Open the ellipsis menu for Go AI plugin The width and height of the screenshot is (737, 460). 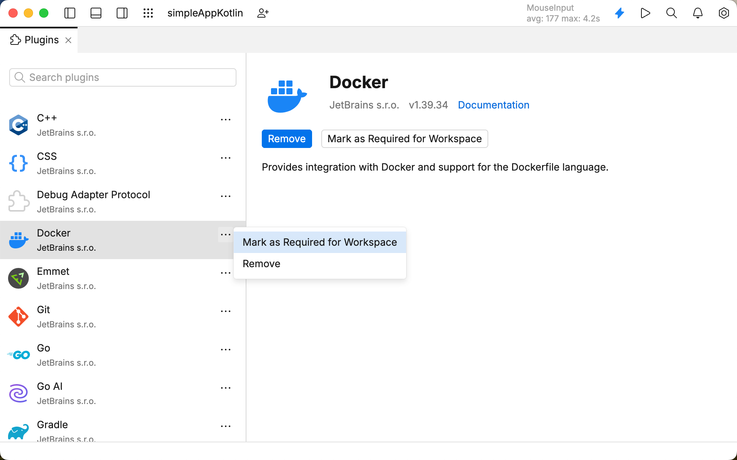226,388
